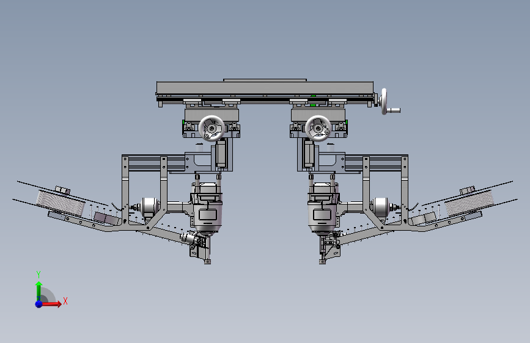Select the left cylindrical motor on the frame

[x=149, y=207]
